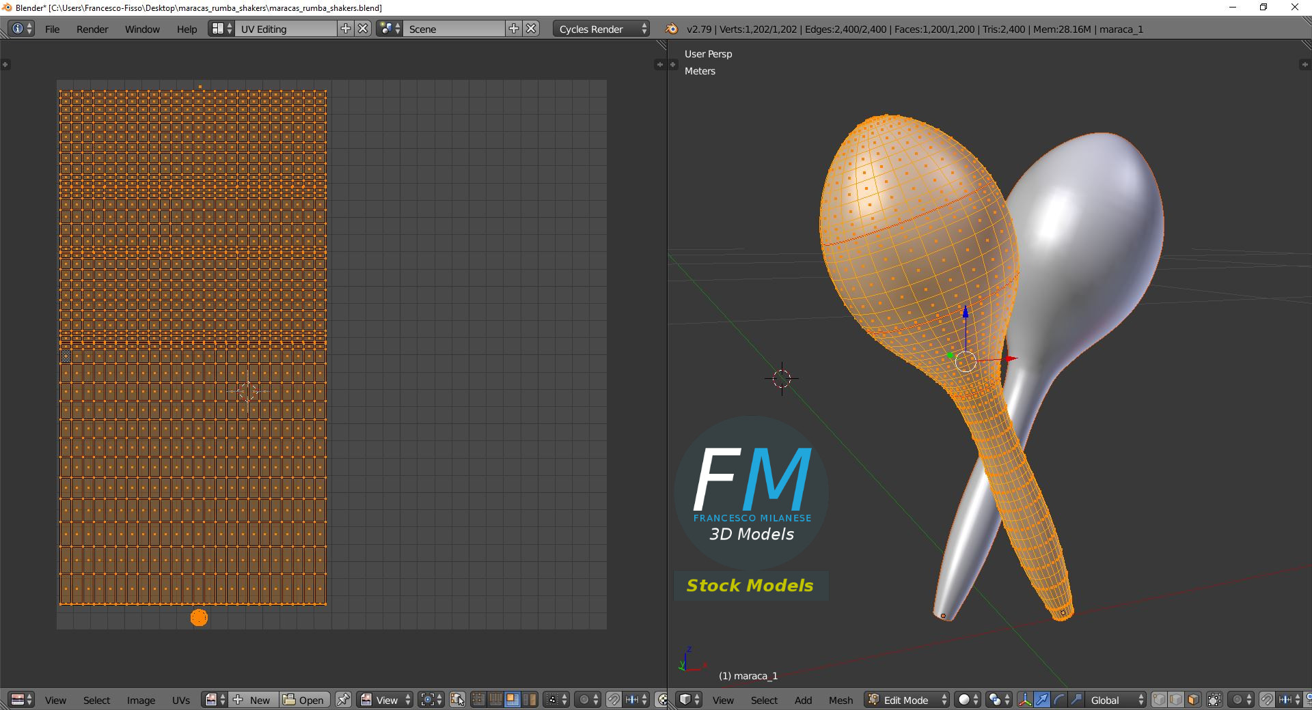Open the UV editor View menu
1312x710 pixels.
(55, 700)
